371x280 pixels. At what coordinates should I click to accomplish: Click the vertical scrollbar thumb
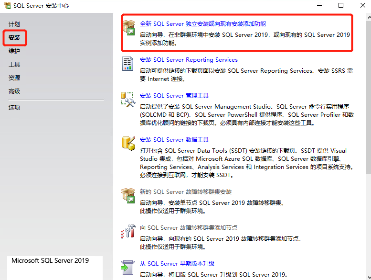point(369,97)
